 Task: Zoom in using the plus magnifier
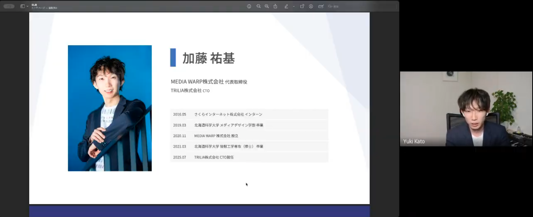266,6
